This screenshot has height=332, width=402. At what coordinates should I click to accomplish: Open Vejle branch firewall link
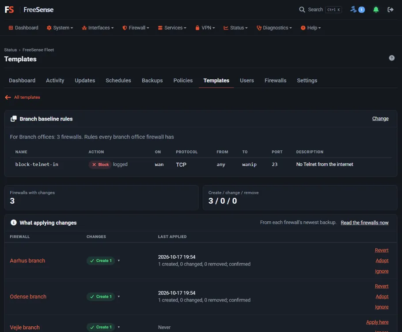pos(25,328)
